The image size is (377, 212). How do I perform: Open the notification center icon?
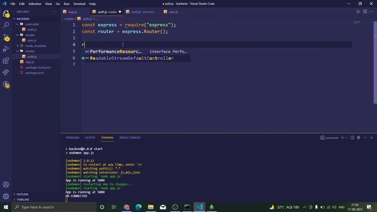pyautogui.click(x=369, y=207)
